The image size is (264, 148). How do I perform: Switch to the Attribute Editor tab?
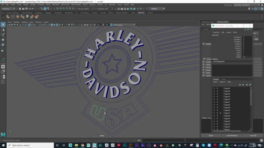point(223,22)
